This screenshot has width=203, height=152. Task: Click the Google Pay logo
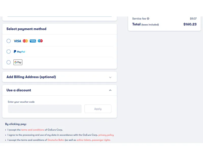point(18,62)
